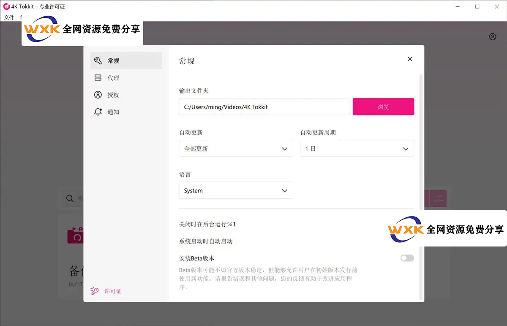Image resolution: width=507 pixels, height=326 pixels.
Task: Click the 4K Tokkit logo in title bar
Action: click(6, 7)
